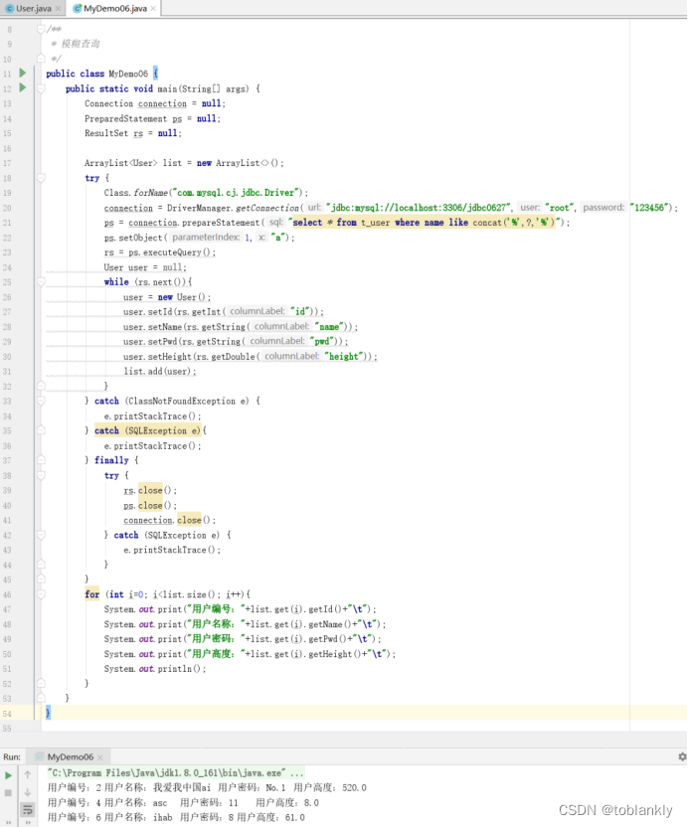688x827 pixels.
Task: Click the down arrow to move down the stack trace
Action: pos(28,792)
